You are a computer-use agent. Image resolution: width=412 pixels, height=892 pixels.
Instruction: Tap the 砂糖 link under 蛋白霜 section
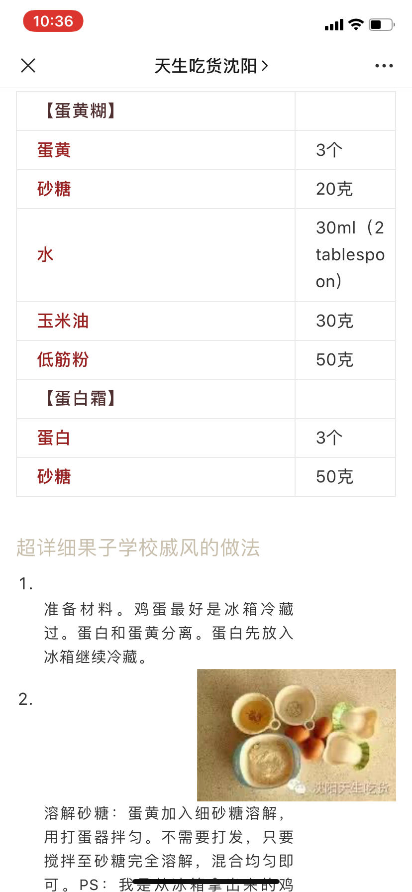(x=54, y=477)
